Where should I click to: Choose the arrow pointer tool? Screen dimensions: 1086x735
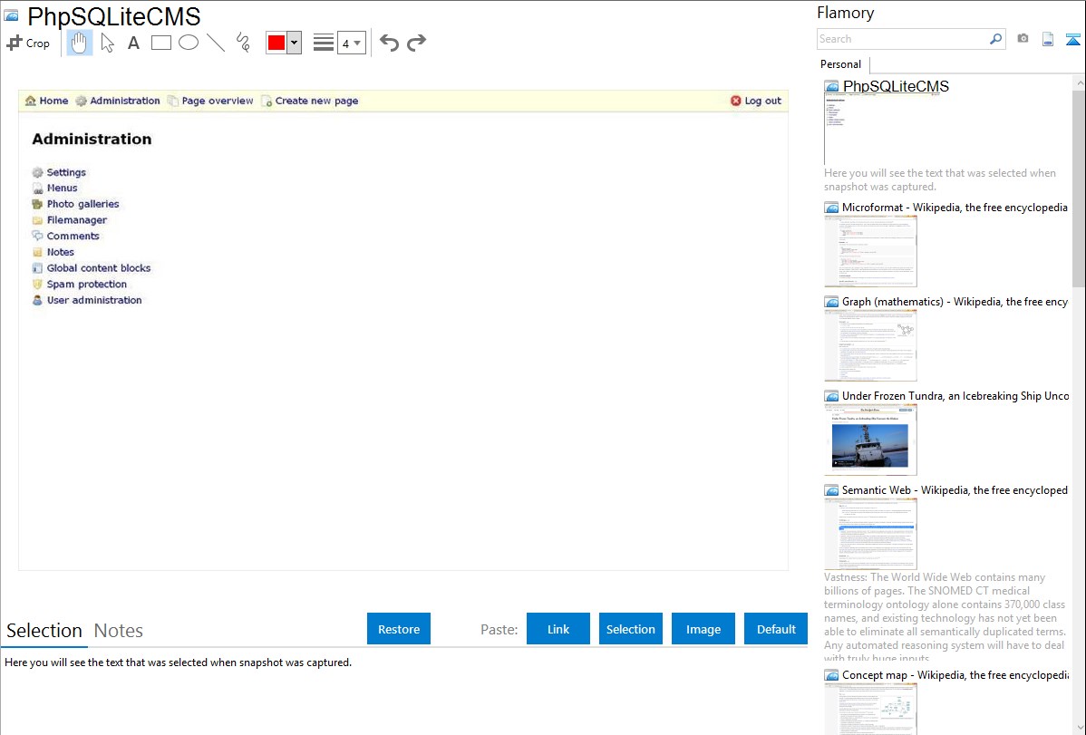point(107,43)
